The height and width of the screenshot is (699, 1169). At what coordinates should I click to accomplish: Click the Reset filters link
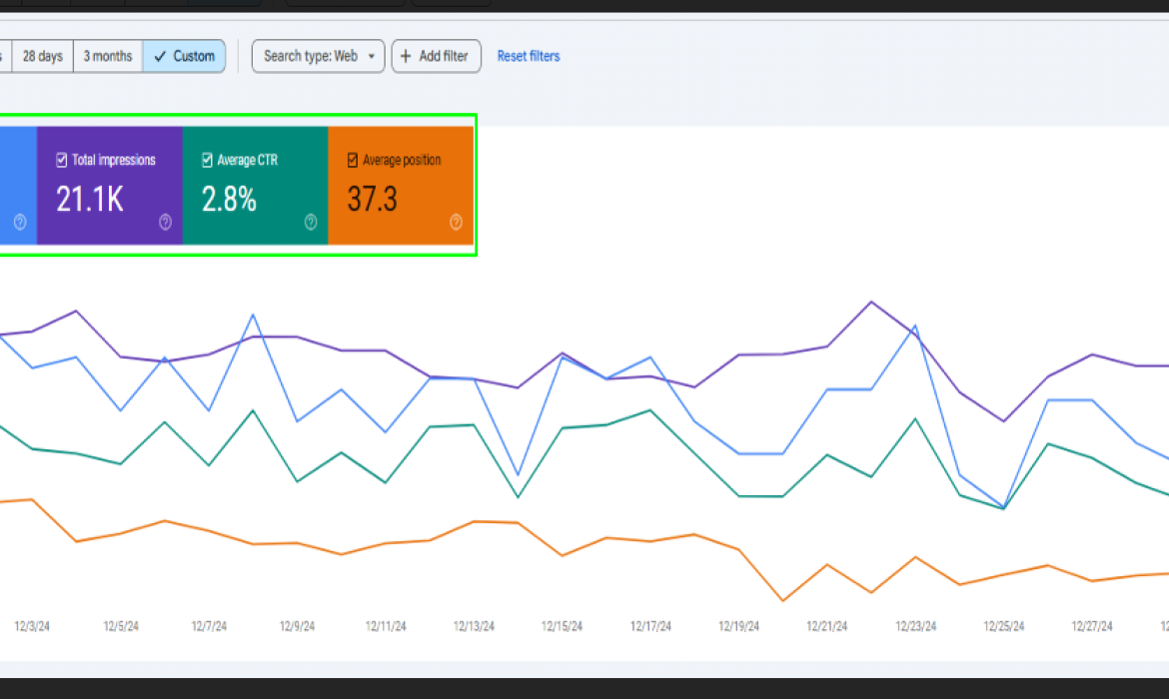529,56
